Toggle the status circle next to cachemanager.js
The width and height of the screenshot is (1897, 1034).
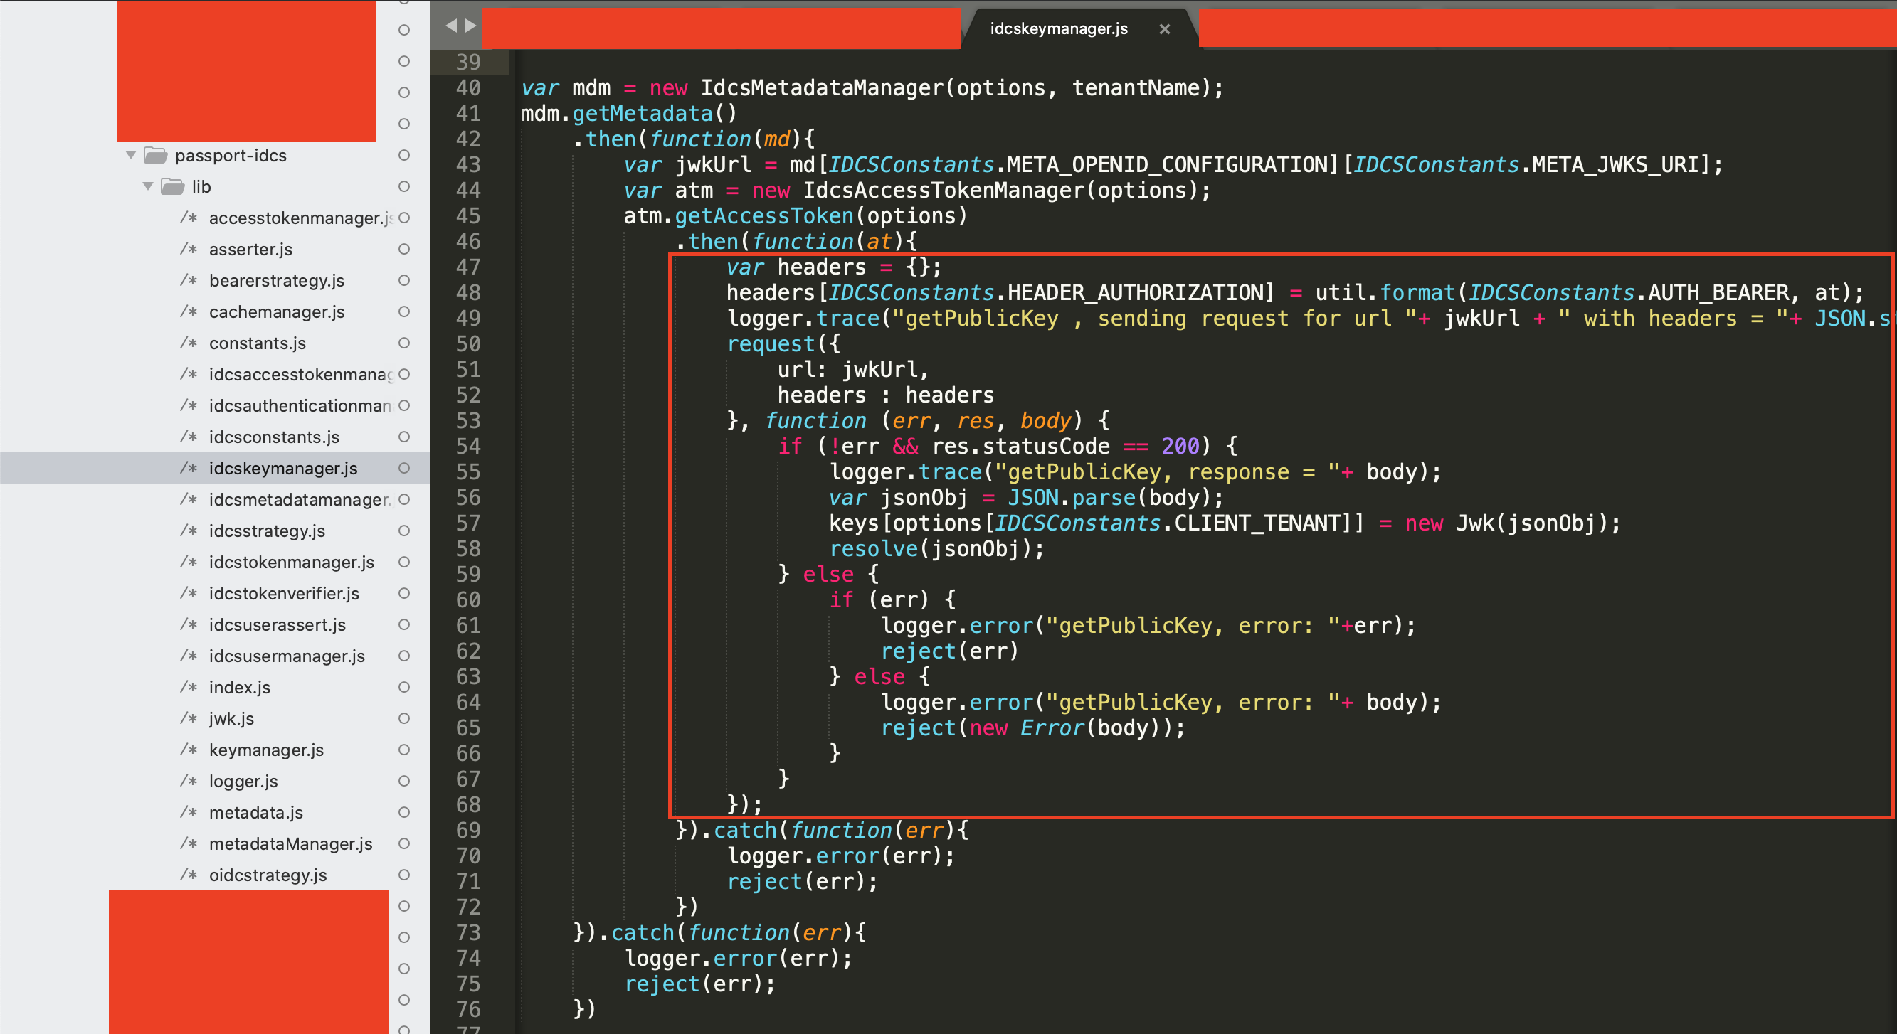click(x=403, y=312)
